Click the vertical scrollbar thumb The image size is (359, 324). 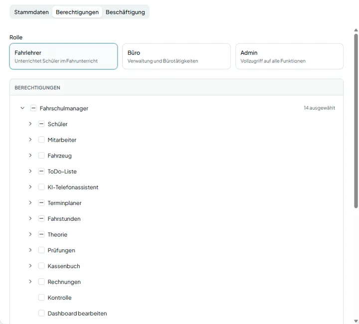356,121
